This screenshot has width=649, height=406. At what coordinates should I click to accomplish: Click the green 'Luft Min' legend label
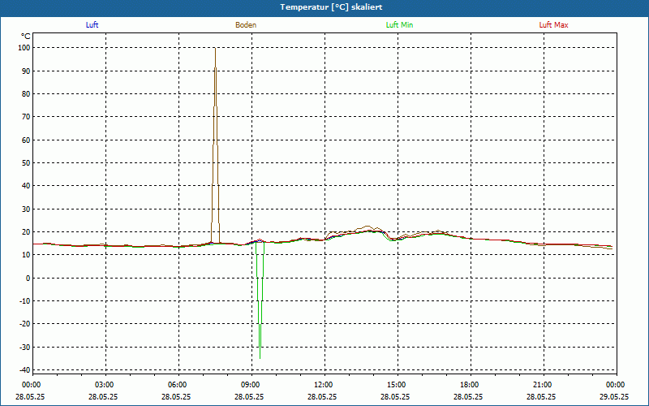tap(399, 25)
